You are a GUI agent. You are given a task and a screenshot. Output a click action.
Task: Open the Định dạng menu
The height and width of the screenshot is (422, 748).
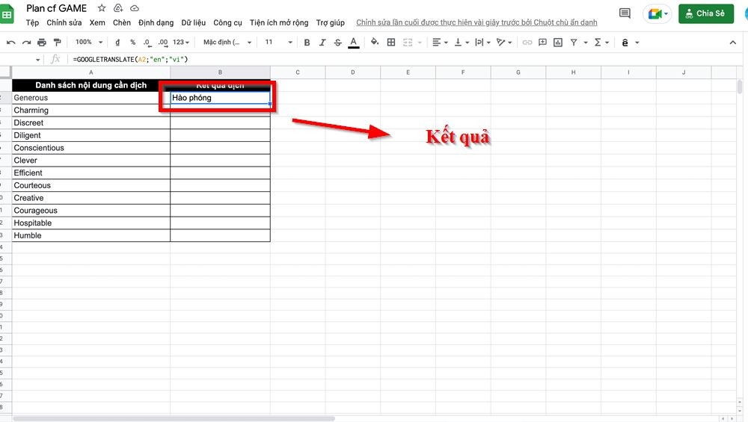click(x=156, y=22)
